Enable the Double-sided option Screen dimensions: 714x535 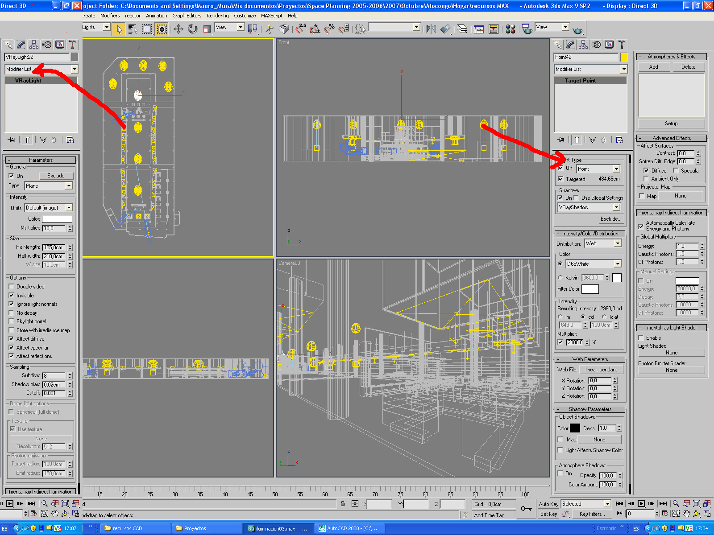point(12,287)
